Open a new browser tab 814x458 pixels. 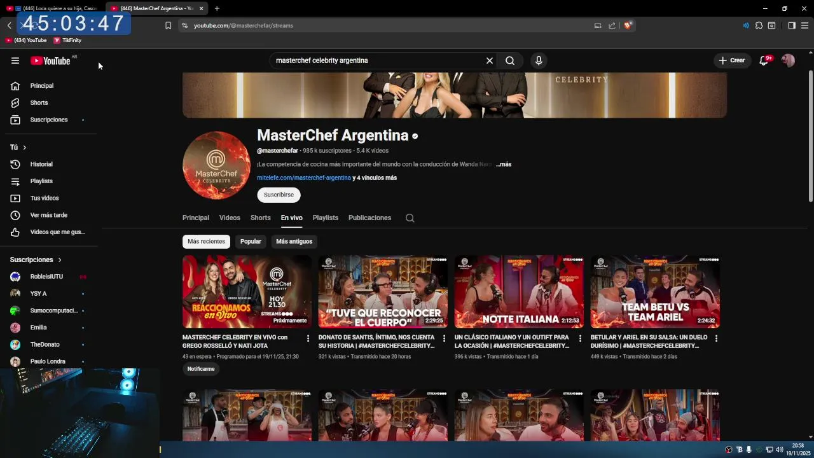(217, 8)
